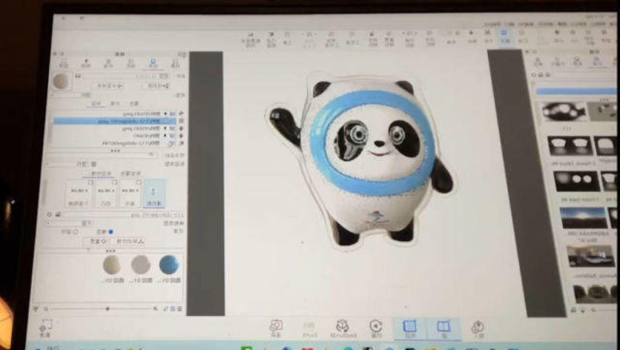Screen dimensions: 620x350
Task: Click the KeyShotXR icon in bottom toolbar
Action: (343, 329)
